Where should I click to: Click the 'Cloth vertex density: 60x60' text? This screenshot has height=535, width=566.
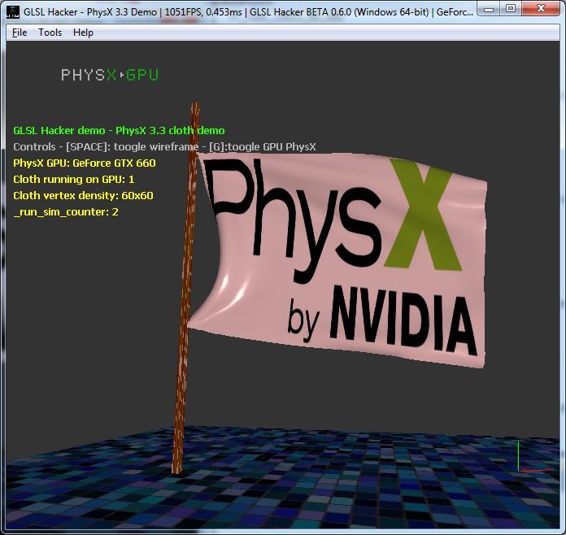(x=84, y=196)
